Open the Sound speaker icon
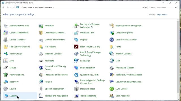The height and width of the screenshot is (101, 181). click(x=6, y=89)
